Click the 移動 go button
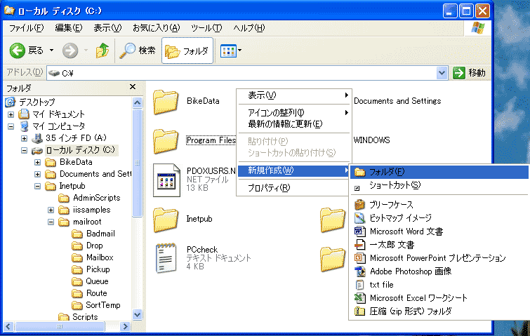Screen dimensions: 530x336 (469, 73)
